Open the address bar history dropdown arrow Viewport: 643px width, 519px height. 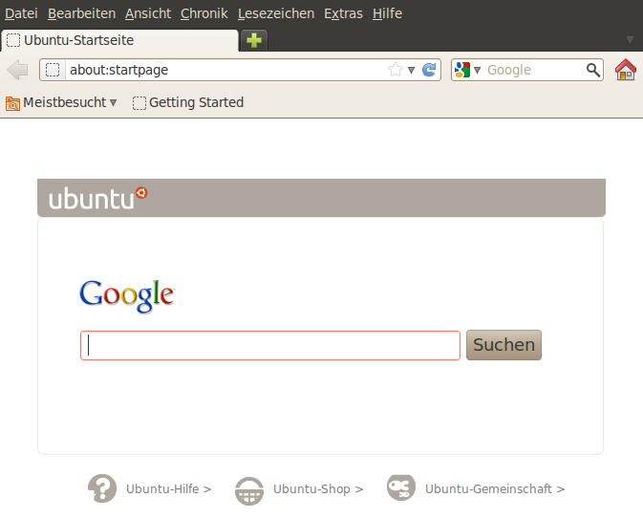(x=411, y=70)
